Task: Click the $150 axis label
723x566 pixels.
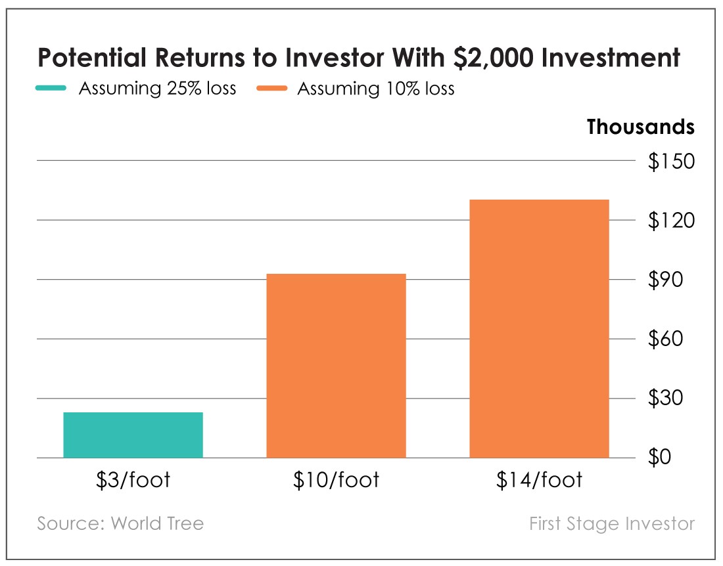Action: click(x=671, y=161)
